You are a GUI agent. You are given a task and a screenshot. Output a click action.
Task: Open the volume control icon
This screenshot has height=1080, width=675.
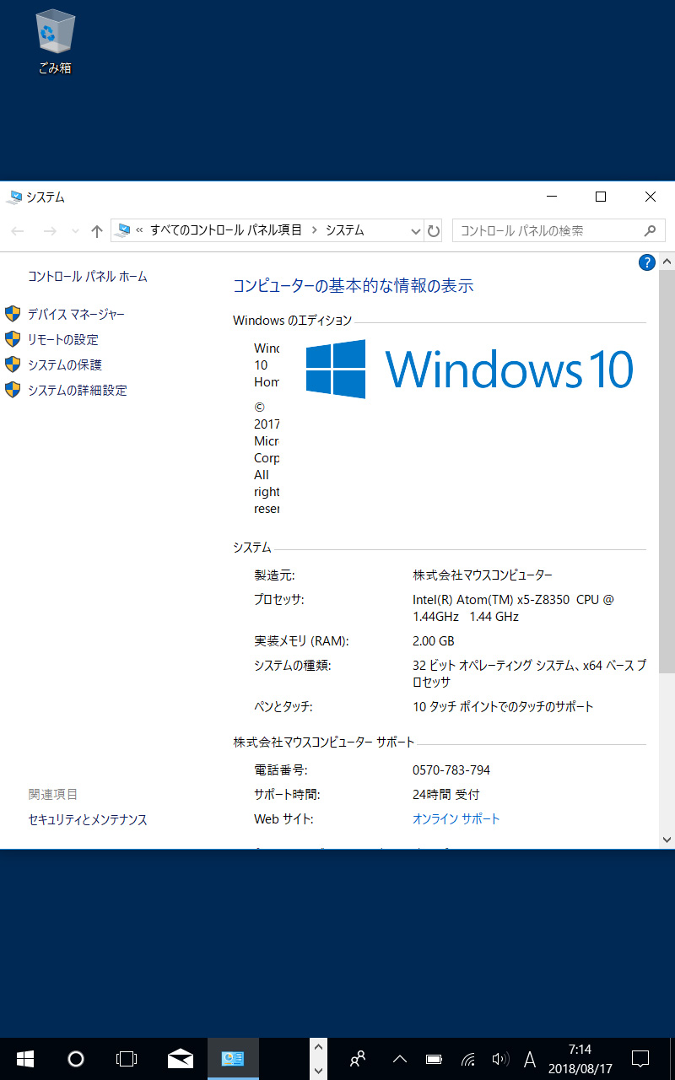pyautogui.click(x=500, y=1058)
